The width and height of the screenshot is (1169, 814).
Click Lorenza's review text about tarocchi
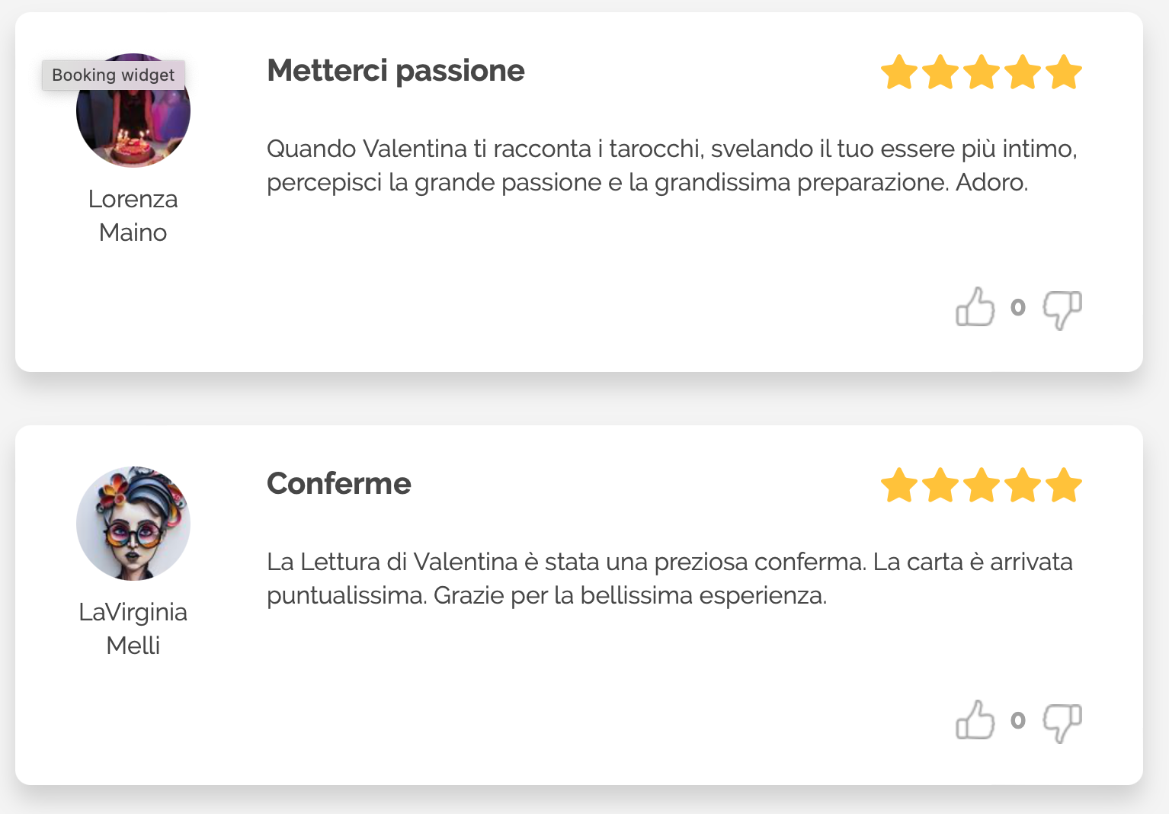(x=671, y=165)
